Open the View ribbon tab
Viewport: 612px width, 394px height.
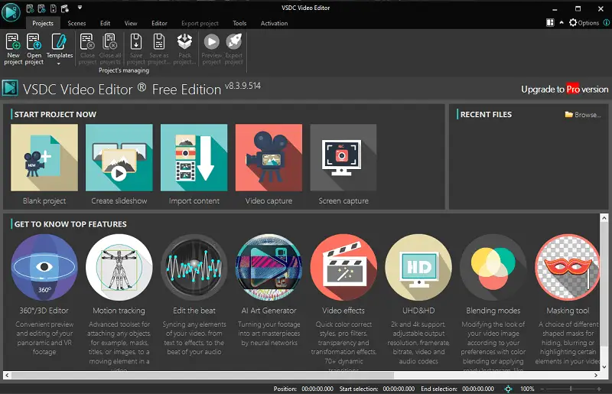pyautogui.click(x=131, y=23)
